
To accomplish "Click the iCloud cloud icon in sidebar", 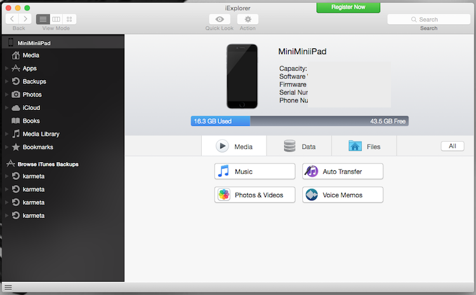I will (16, 108).
